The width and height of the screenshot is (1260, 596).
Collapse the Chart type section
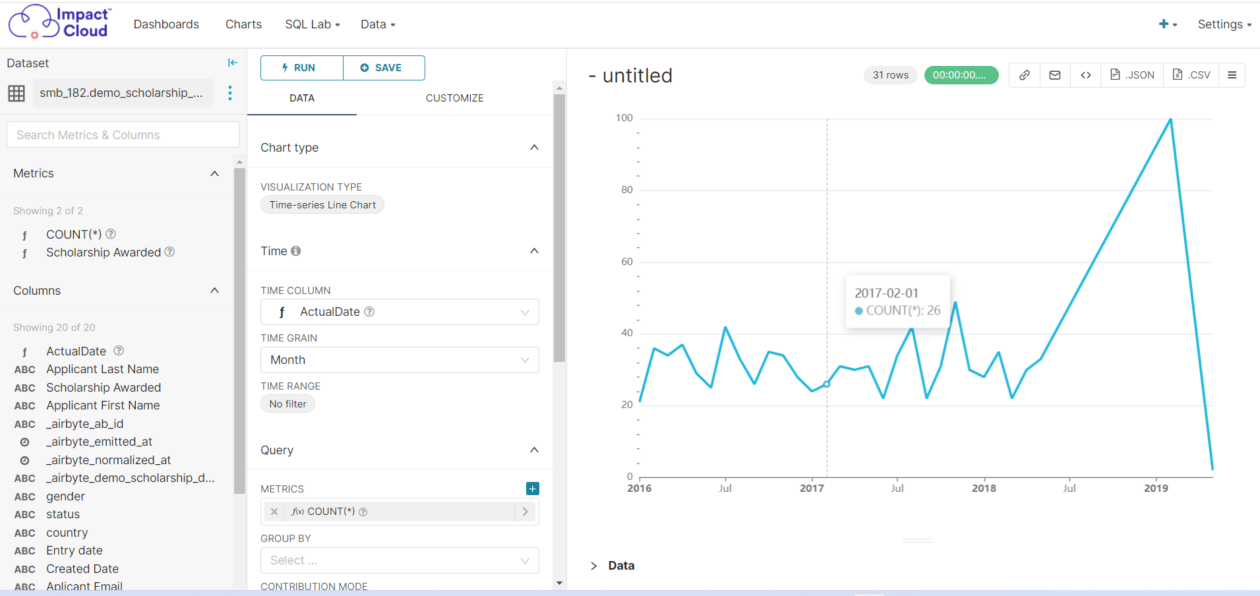click(534, 147)
